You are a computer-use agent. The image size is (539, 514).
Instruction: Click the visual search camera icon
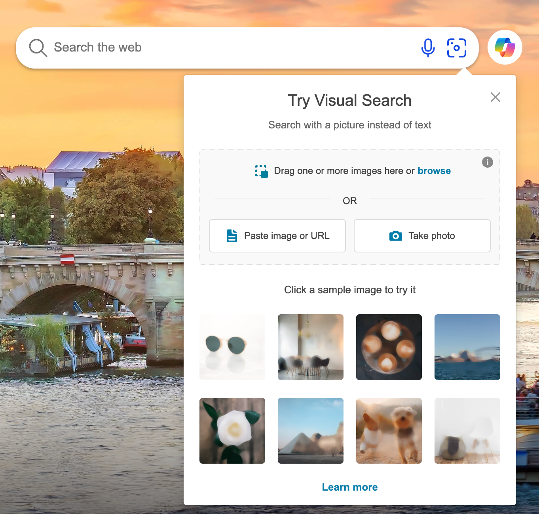point(456,48)
